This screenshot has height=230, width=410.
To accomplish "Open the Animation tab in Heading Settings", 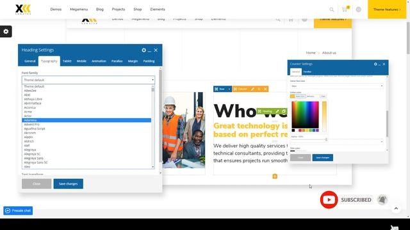I will tap(99, 61).
